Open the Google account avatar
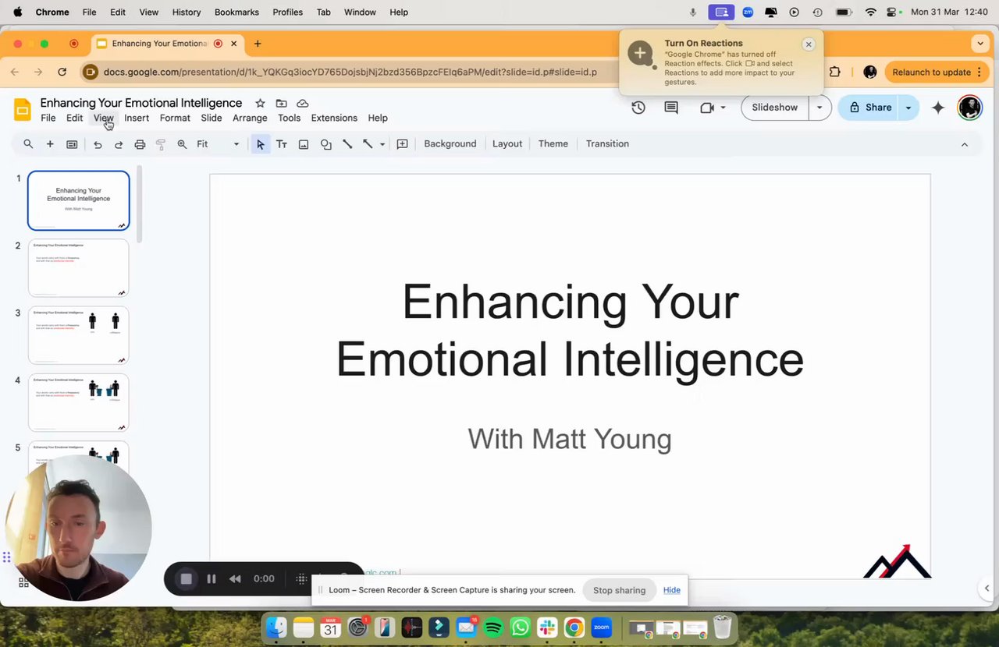The image size is (999, 647). (969, 108)
